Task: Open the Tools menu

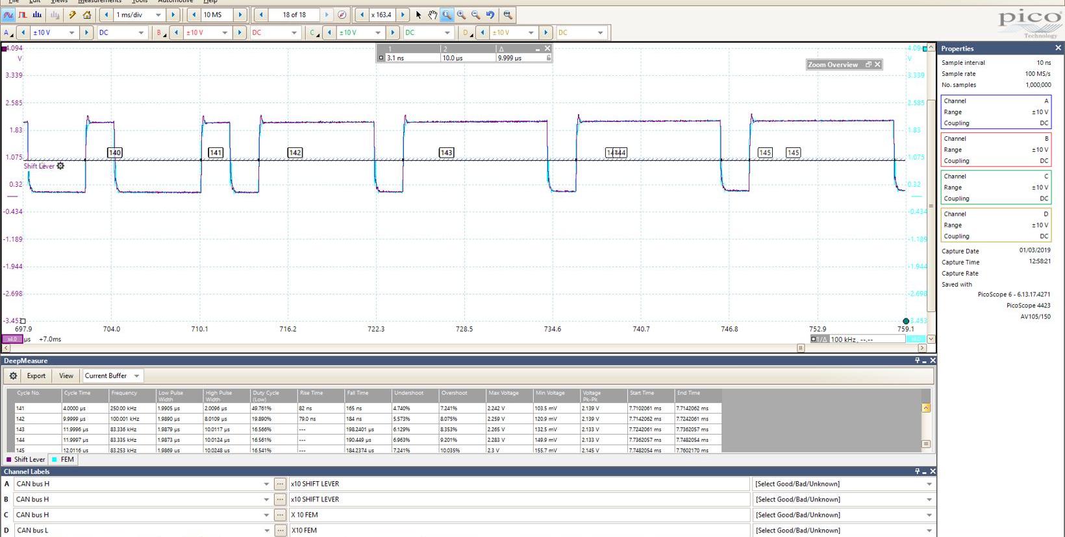Action: (x=140, y=2)
